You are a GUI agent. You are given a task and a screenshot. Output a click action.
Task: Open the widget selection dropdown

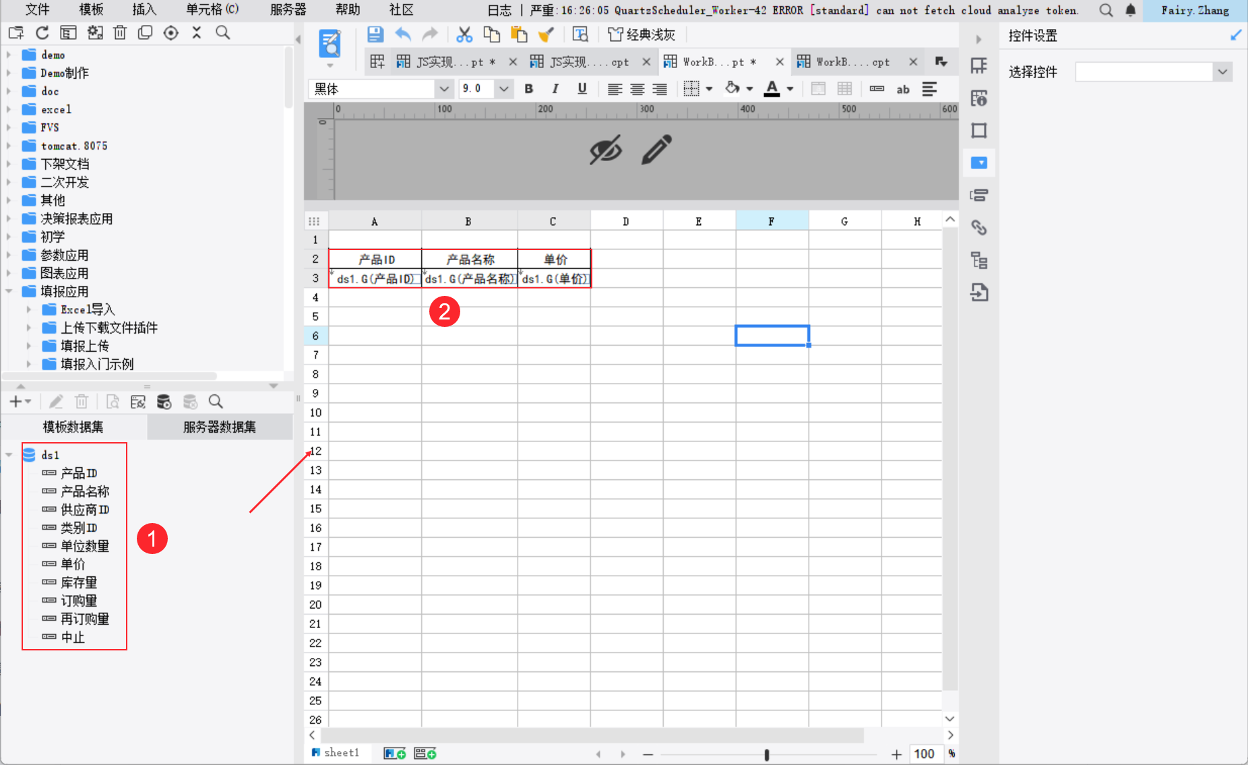[x=1222, y=71]
